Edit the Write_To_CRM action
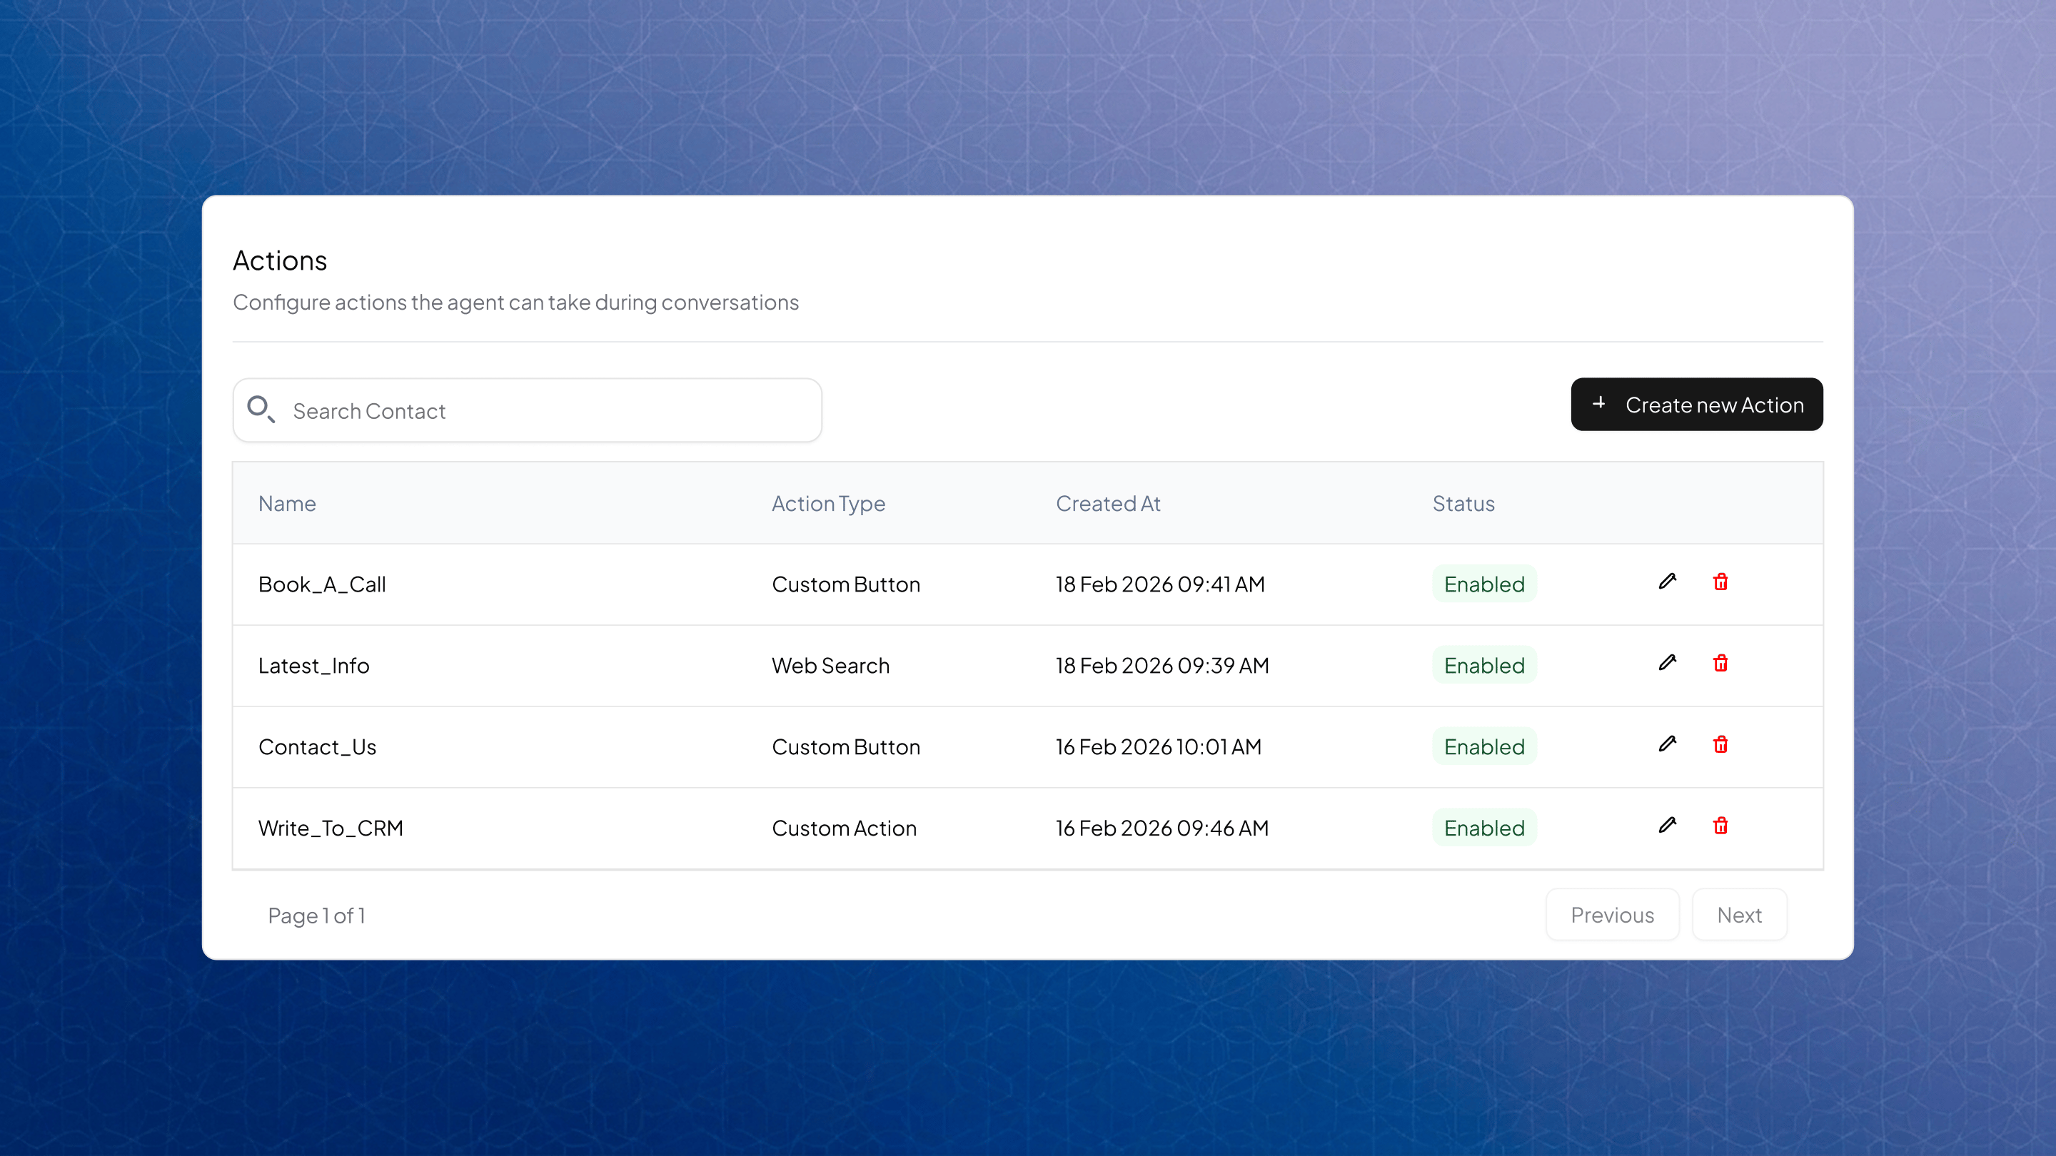Image resolution: width=2056 pixels, height=1156 pixels. (x=1668, y=826)
